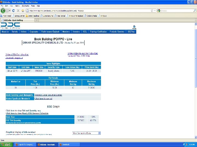Open Products / Services navigation item

click(117, 32)
